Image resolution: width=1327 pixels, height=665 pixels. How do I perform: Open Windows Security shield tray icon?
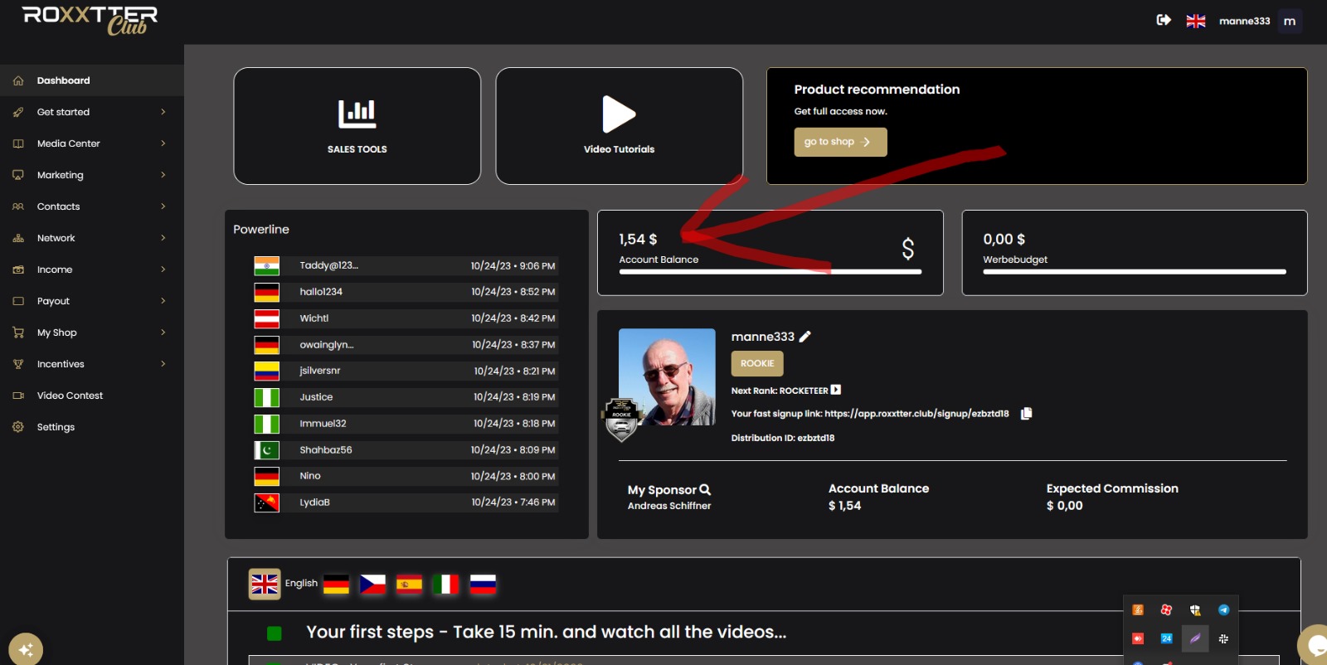[1195, 609]
